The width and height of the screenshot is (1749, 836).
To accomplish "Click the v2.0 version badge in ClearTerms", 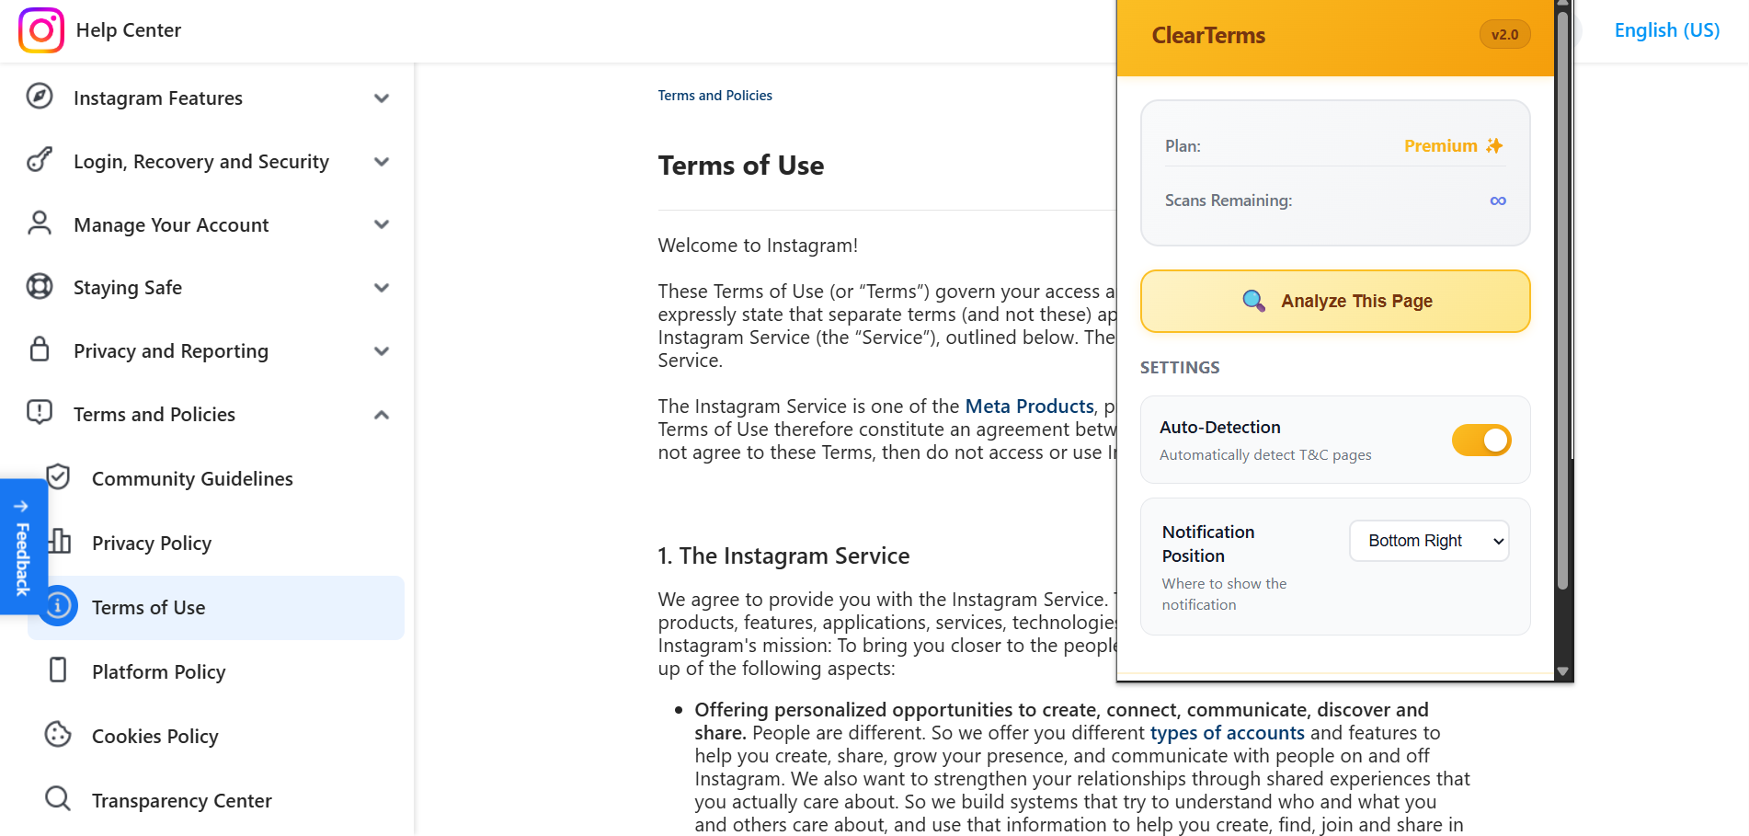I will click(1504, 35).
